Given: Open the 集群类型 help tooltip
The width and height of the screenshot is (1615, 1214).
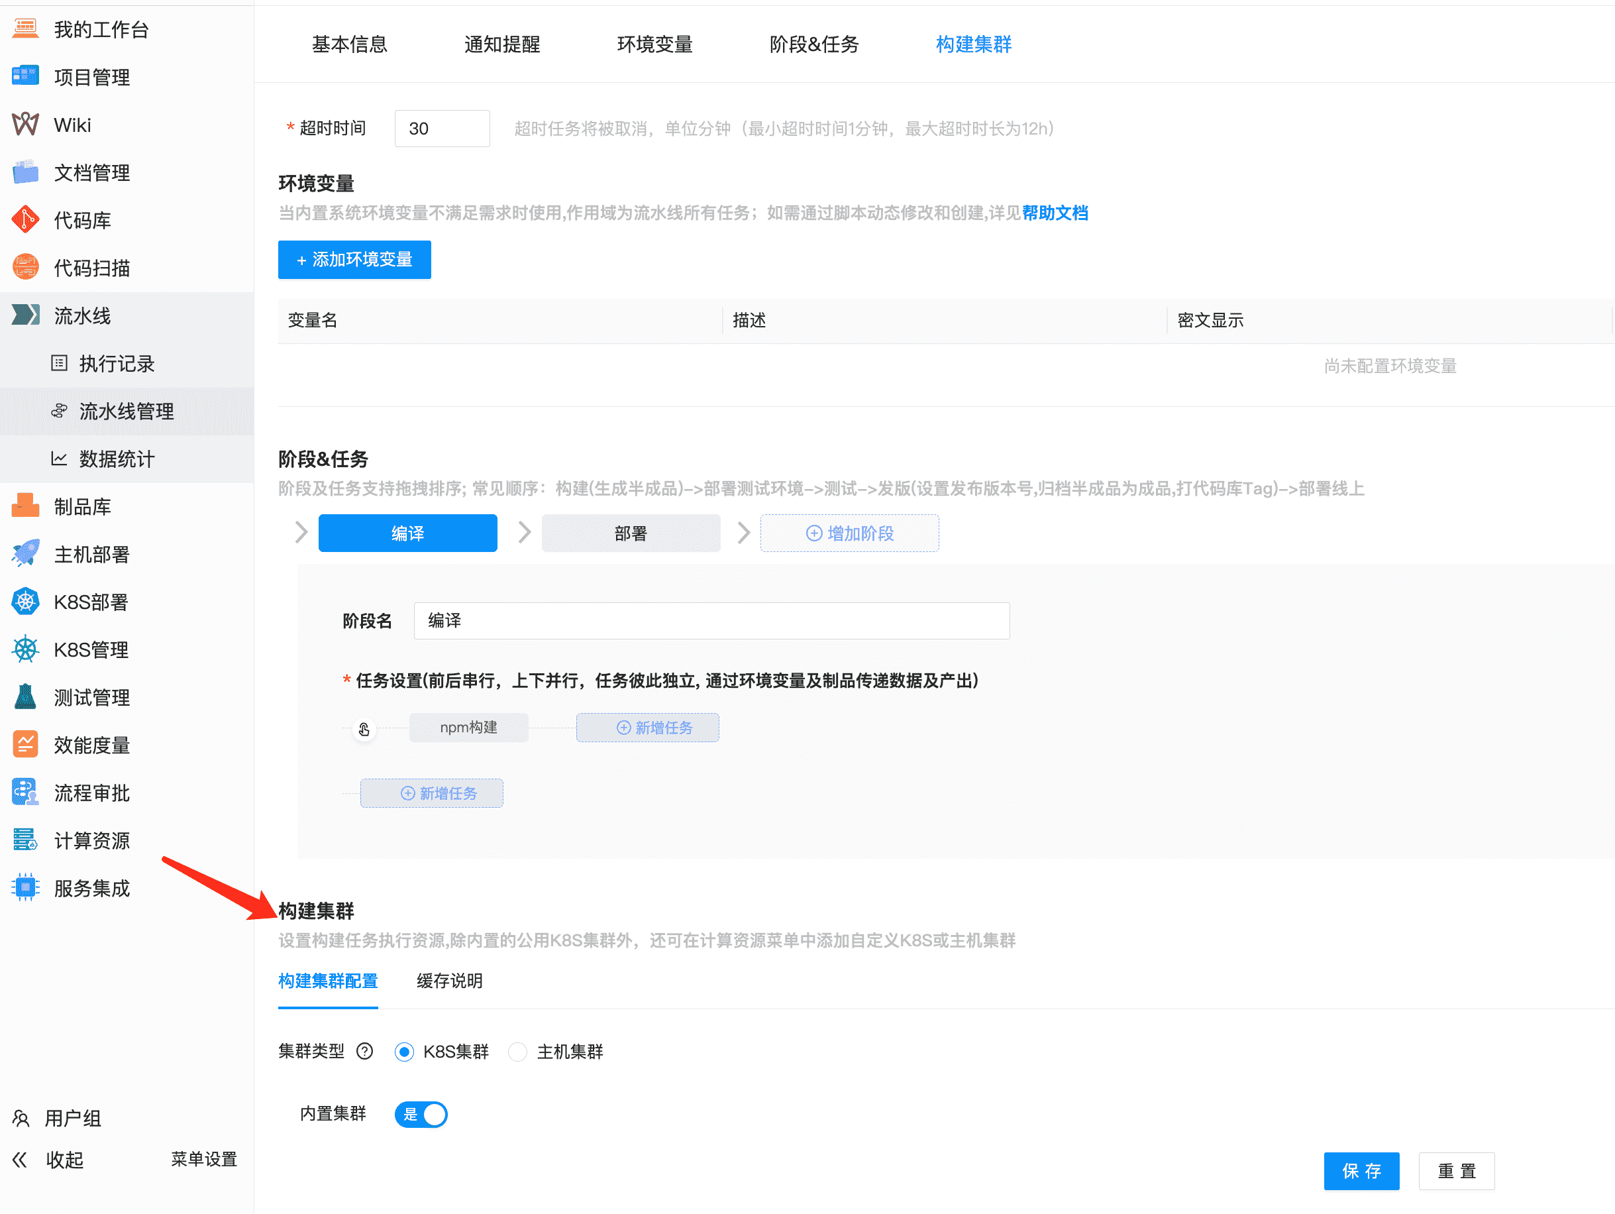Looking at the screenshot, I should (x=364, y=1052).
